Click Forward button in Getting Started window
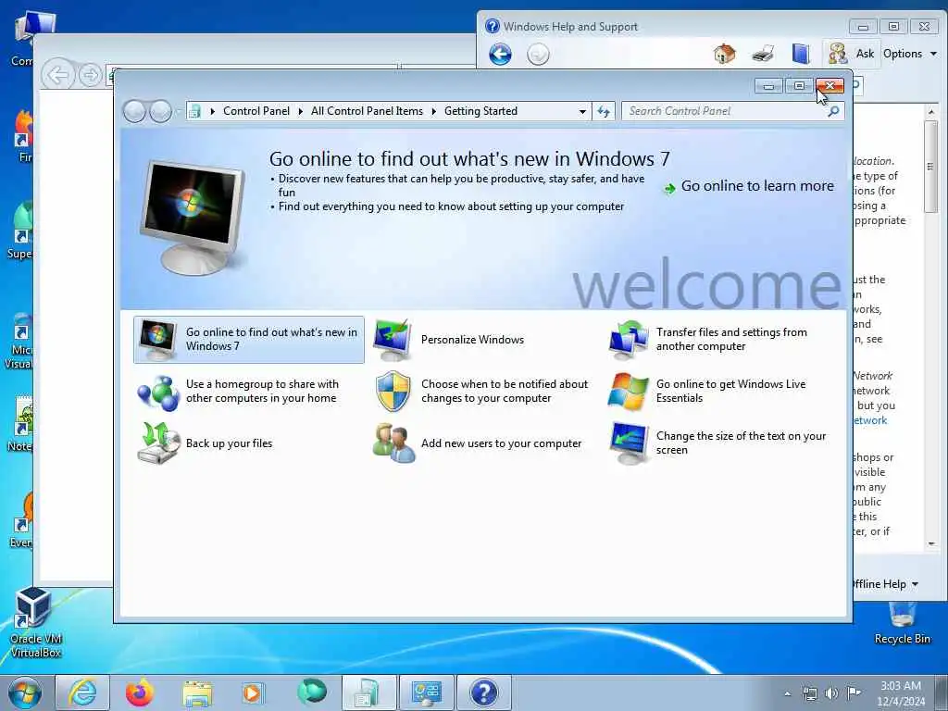Viewport: 948px width, 711px height. pyautogui.click(x=160, y=111)
